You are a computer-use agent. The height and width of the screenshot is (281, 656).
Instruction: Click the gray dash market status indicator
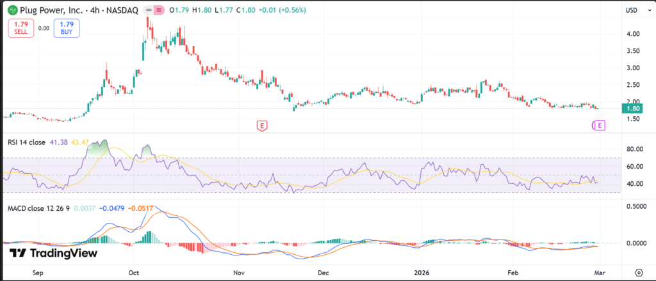(x=147, y=10)
